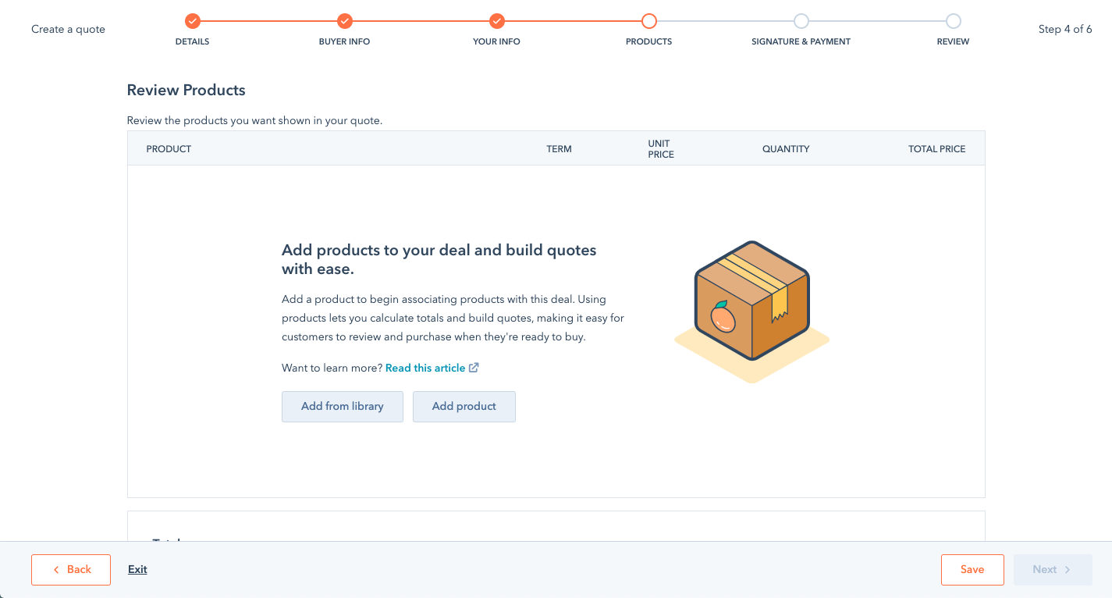Click the Details step checkmark circle
The height and width of the screenshot is (598, 1112).
pyautogui.click(x=193, y=21)
